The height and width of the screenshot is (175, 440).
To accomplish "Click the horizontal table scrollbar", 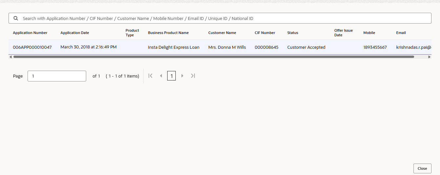I will tap(213, 57).
